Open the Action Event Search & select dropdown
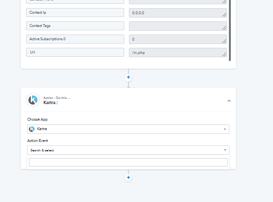Screen dimensions: 273x202 [x=128, y=150]
